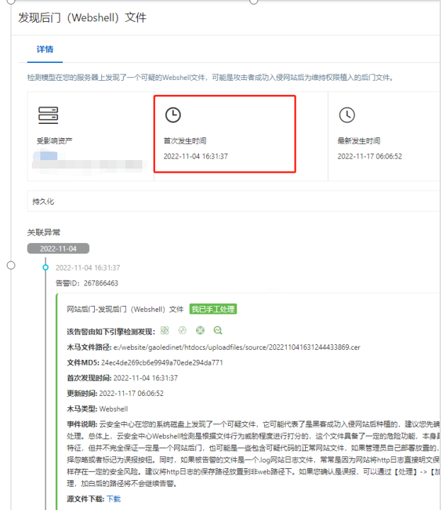The width and height of the screenshot is (441, 510).
Task: Click the 下载 source file link
Action: click(114, 499)
